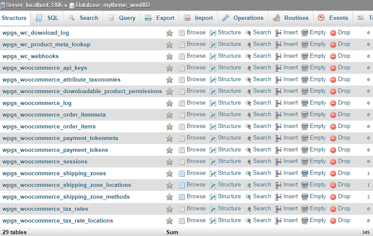Click star icon for wpgs_wc_webhooks
The height and width of the screenshot is (236, 373).
tap(170, 56)
